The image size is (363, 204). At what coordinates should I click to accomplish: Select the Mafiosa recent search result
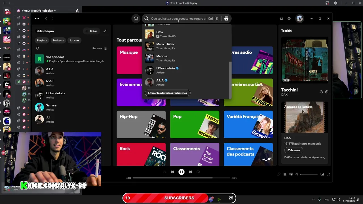pos(186,58)
